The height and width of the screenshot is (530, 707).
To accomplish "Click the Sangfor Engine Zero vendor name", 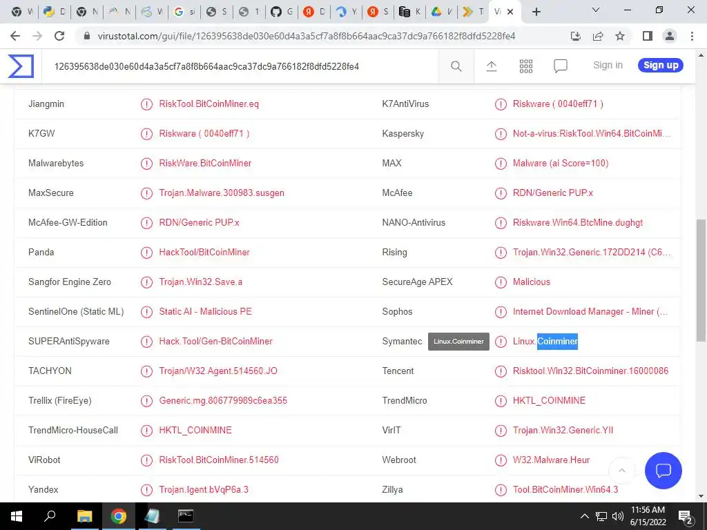I will (70, 282).
